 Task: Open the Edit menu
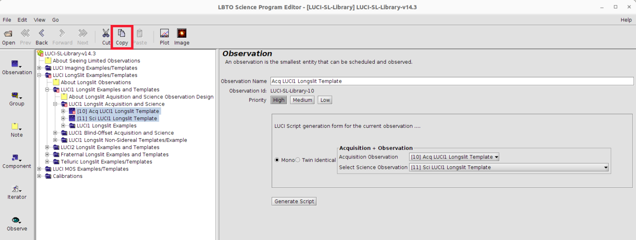[22, 20]
